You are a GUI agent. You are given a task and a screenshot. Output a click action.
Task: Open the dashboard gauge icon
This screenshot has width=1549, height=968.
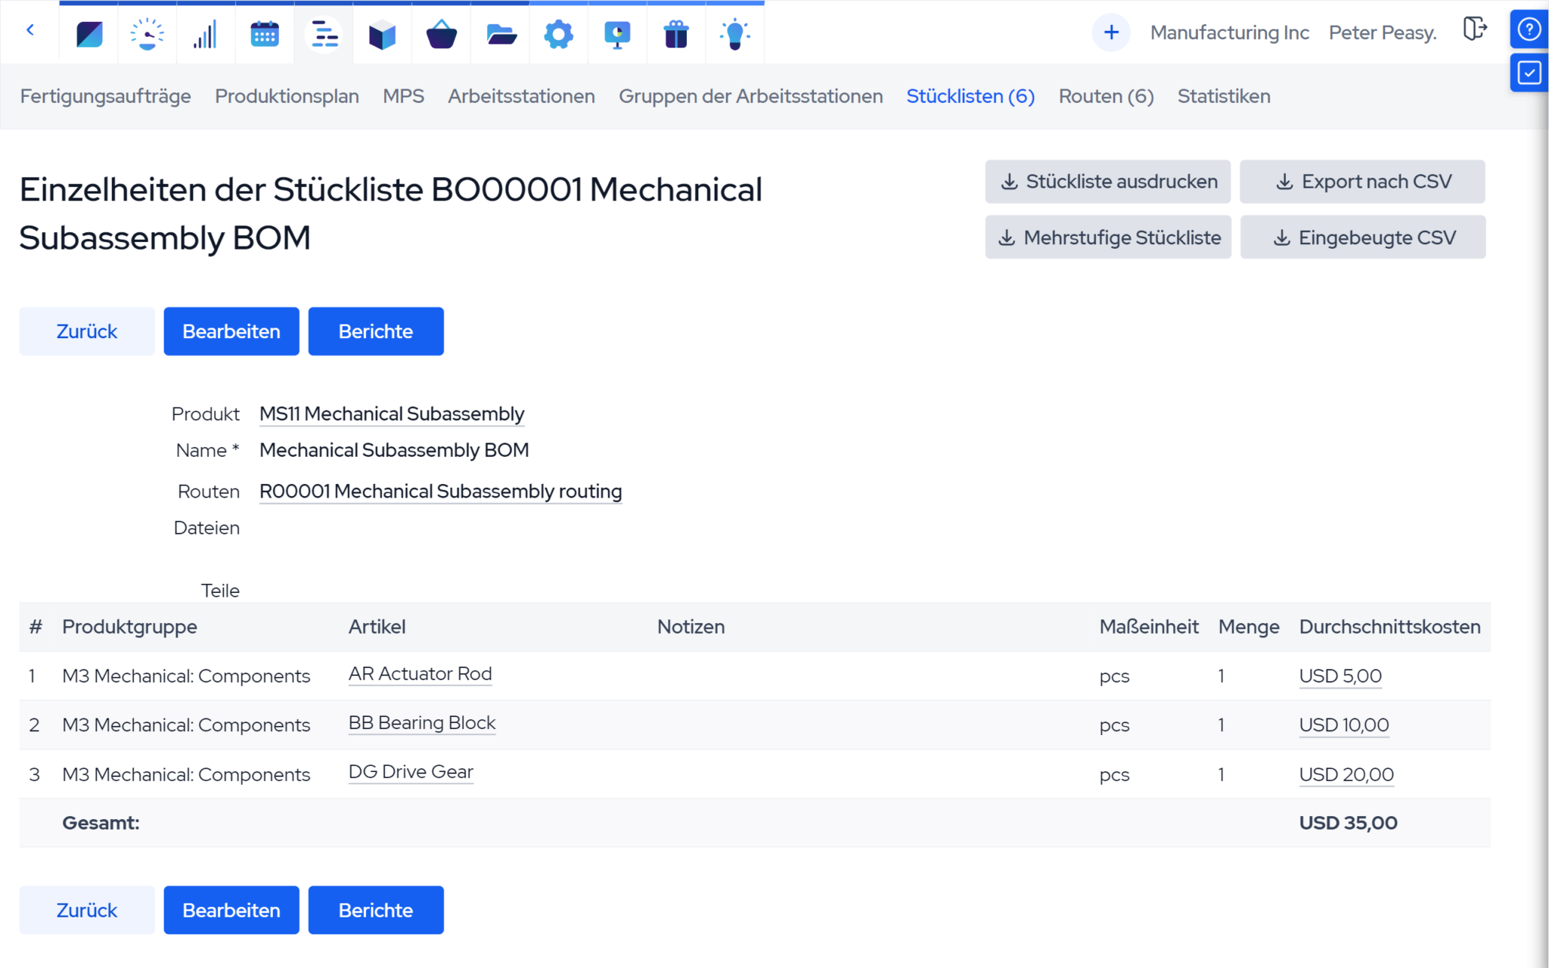coord(147,34)
